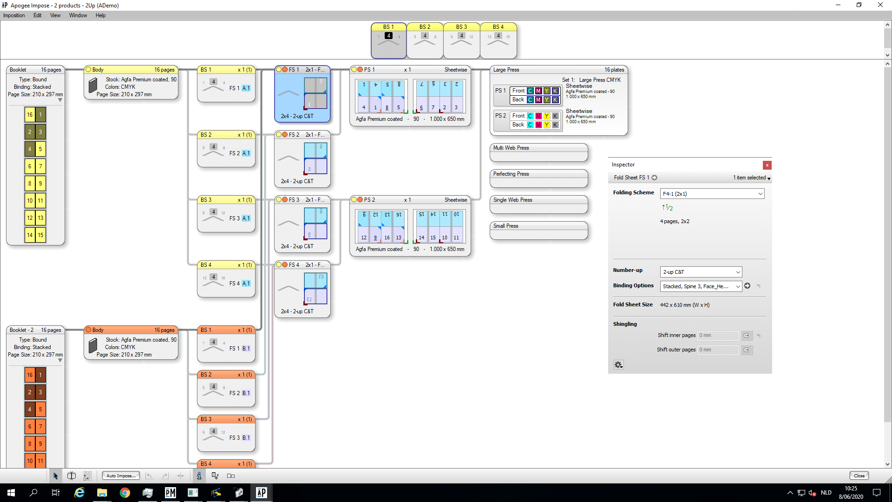
Task: Click the Body book icon in Booklet - 2
Action: 93,346
